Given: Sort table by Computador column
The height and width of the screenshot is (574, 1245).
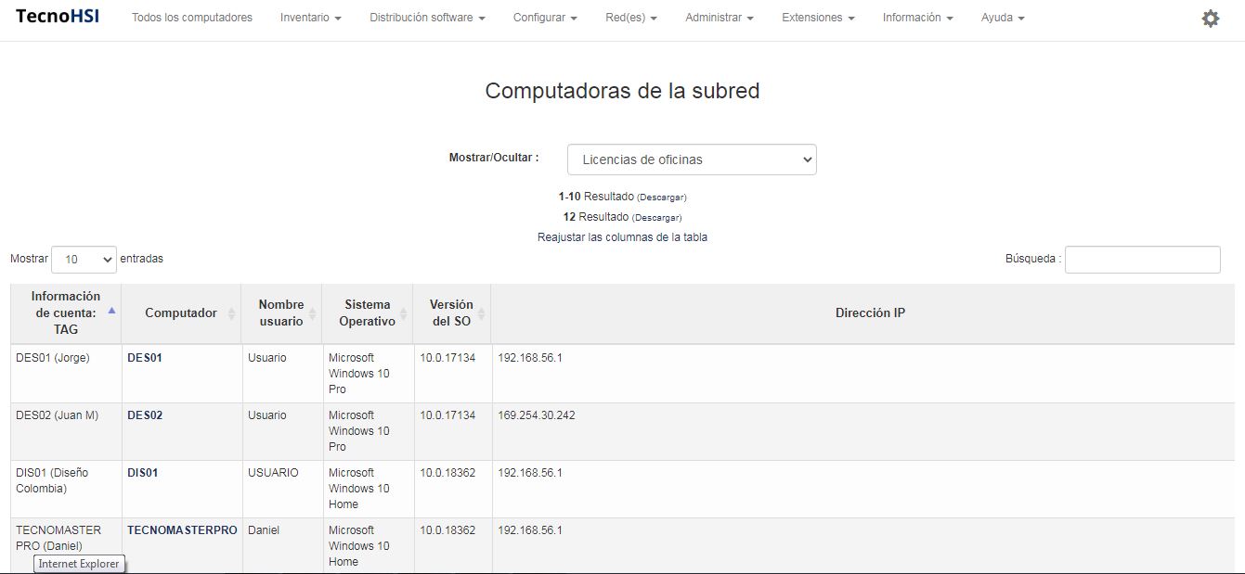Looking at the screenshot, I should pos(181,313).
